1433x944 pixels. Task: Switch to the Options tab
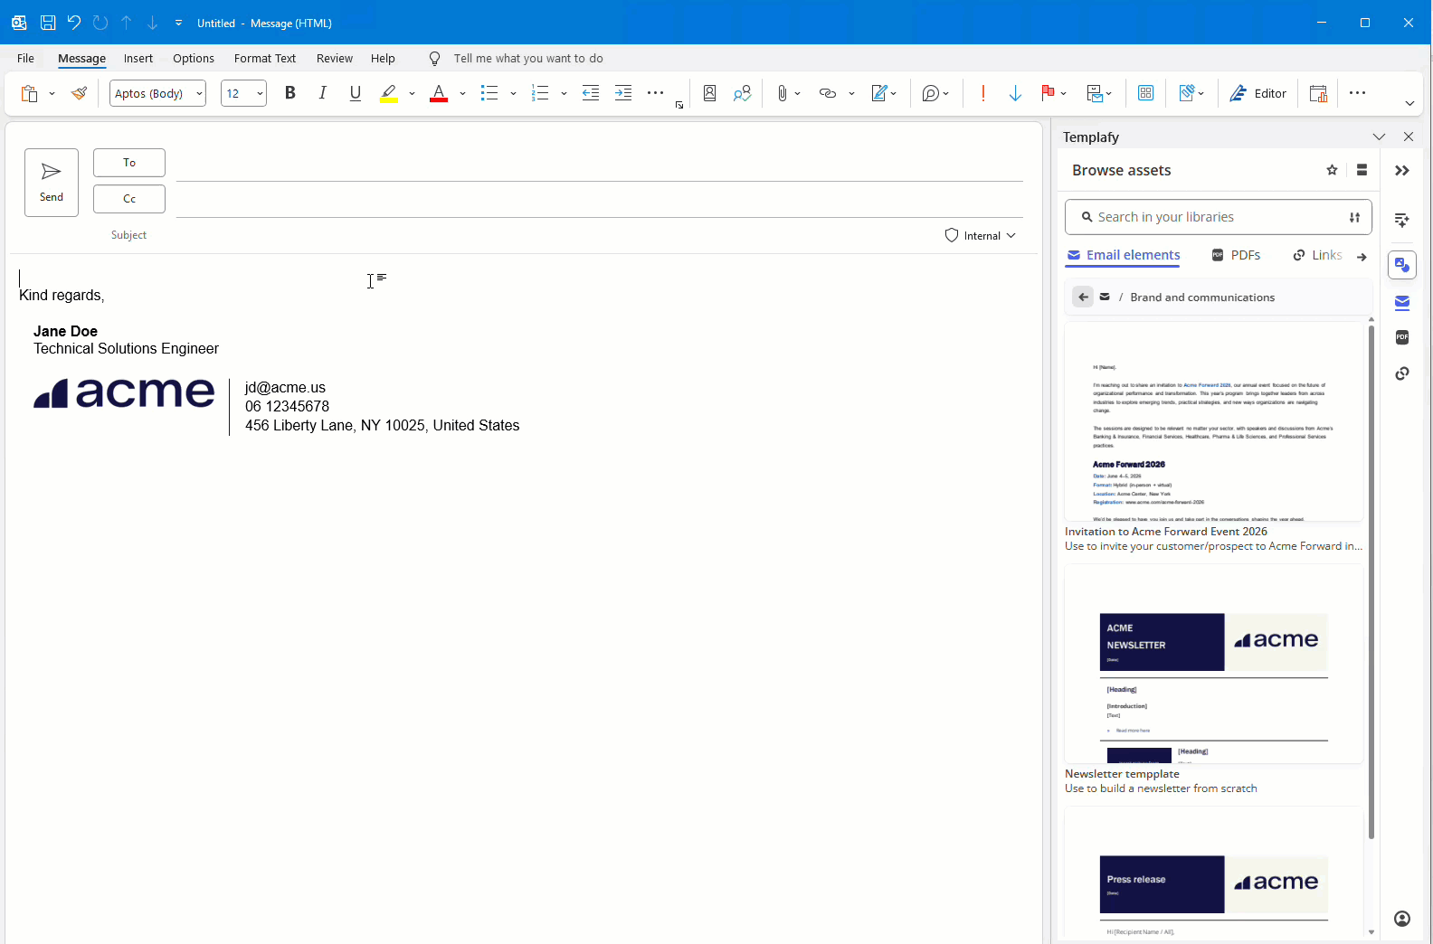(194, 58)
